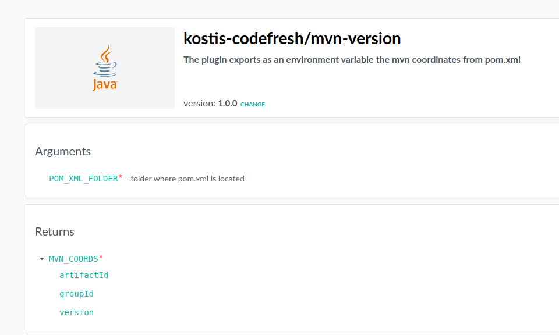The height and width of the screenshot is (335, 559).
Task: Click the Arguments section heading
Action: (63, 151)
